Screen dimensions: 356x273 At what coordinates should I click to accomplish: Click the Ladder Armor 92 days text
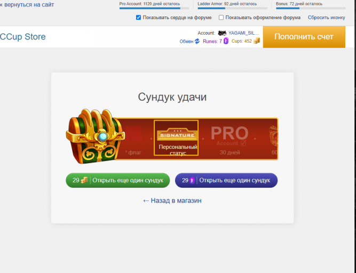click(x=227, y=4)
